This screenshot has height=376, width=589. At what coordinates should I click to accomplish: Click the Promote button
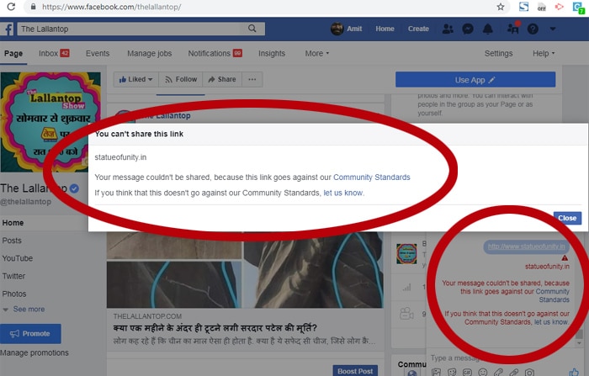tap(30, 334)
